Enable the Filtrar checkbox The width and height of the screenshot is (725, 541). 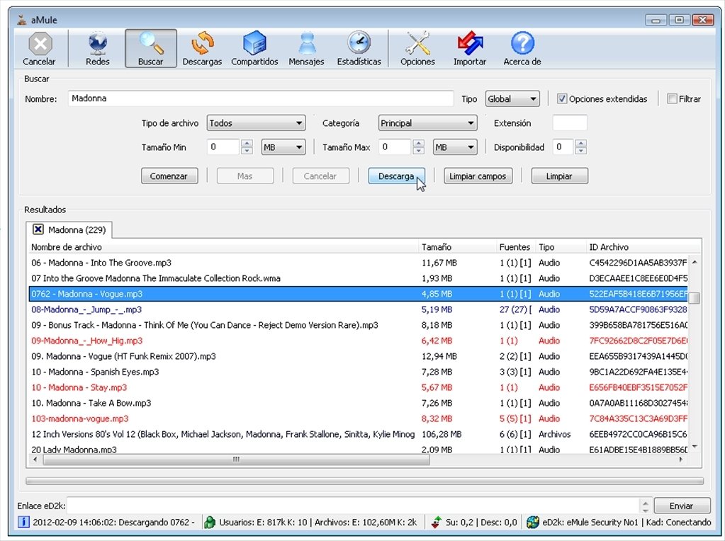(673, 99)
